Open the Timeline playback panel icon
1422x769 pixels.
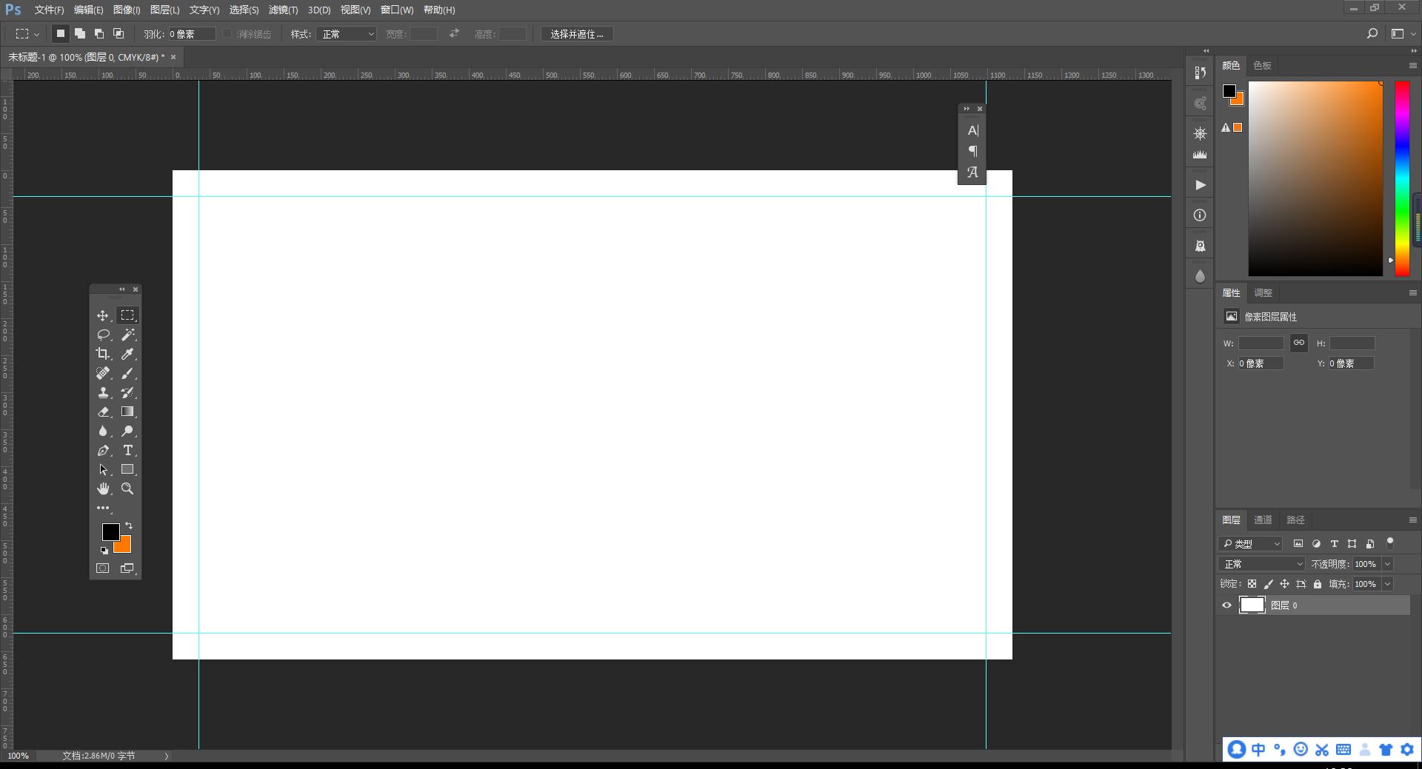[x=1200, y=184]
